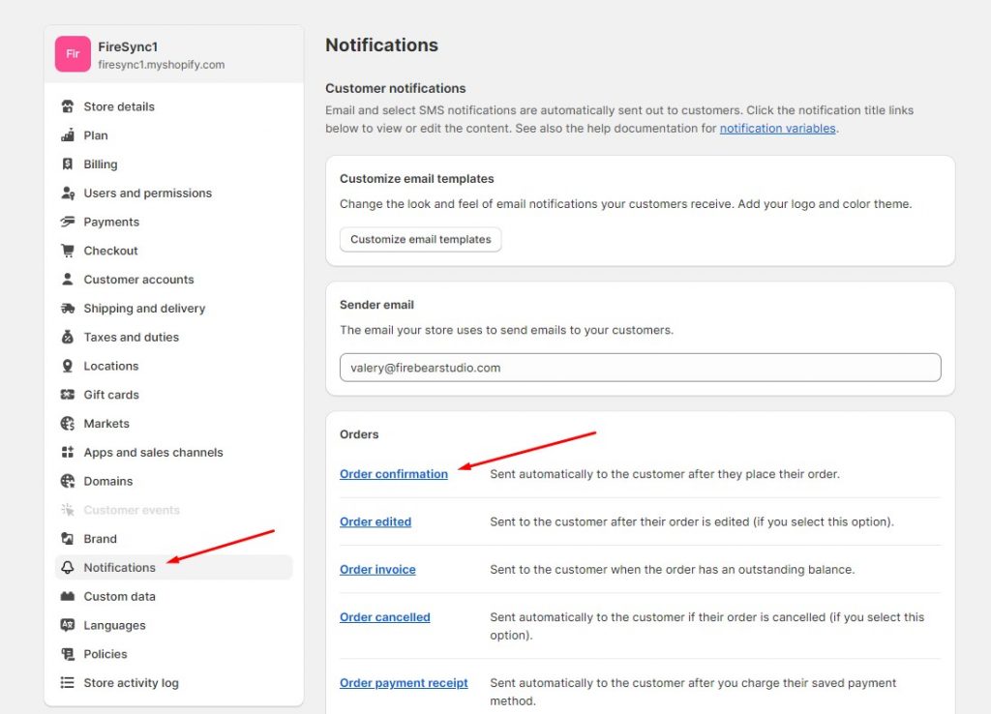Select Store activity log in the sidebar
Viewport: 991px width, 714px height.
coord(131,683)
